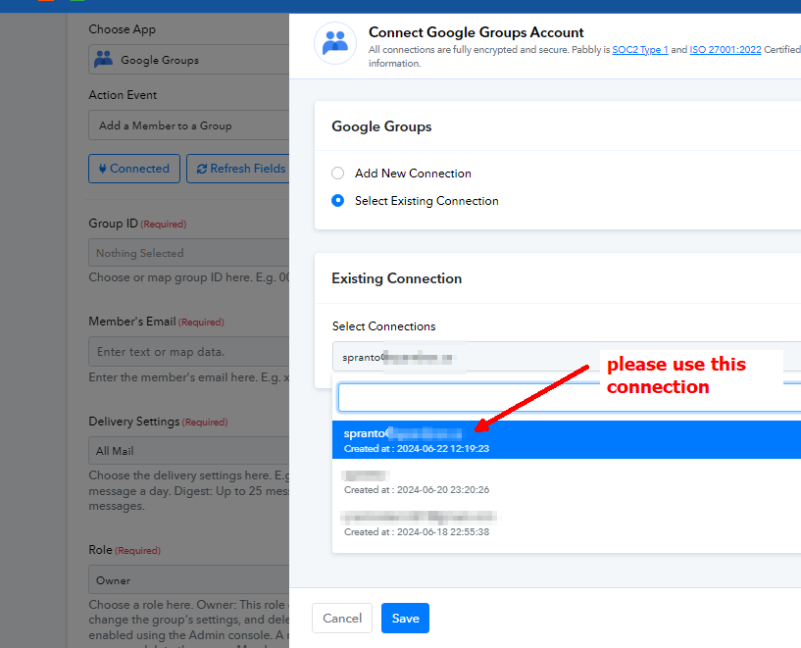Image resolution: width=801 pixels, height=648 pixels.
Task: Open the SOC2 Type 1 link
Action: tap(639, 50)
